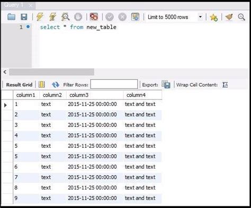The image size is (251, 208).
Task: Select the column1 header
Action: click(26, 95)
